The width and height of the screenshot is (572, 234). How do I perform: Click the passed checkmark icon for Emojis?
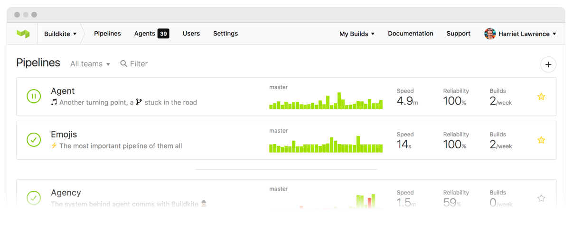(x=34, y=140)
